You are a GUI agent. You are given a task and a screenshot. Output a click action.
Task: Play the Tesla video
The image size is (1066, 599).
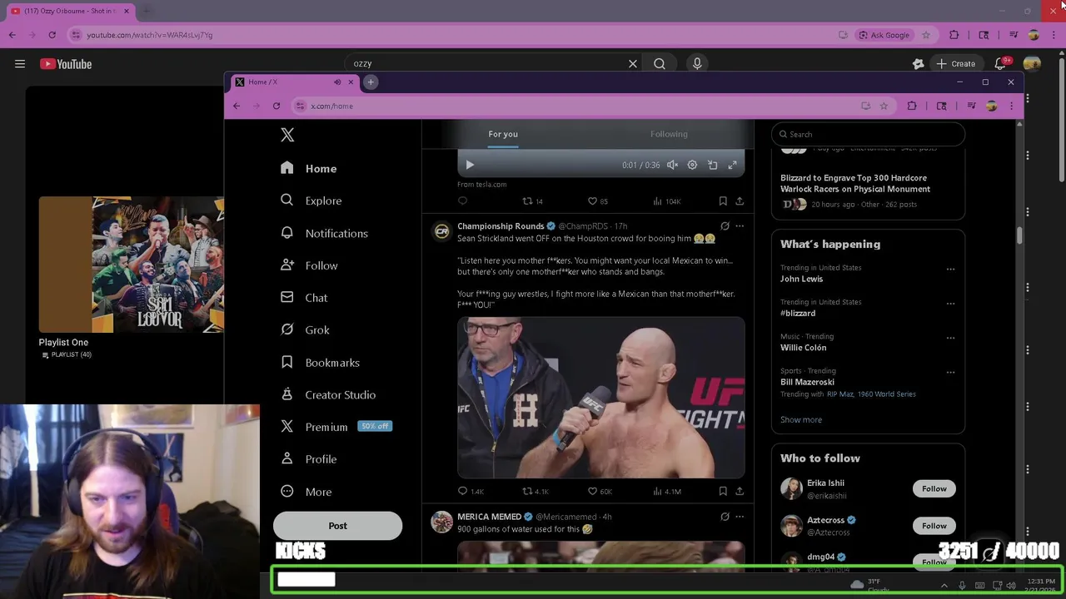(470, 165)
